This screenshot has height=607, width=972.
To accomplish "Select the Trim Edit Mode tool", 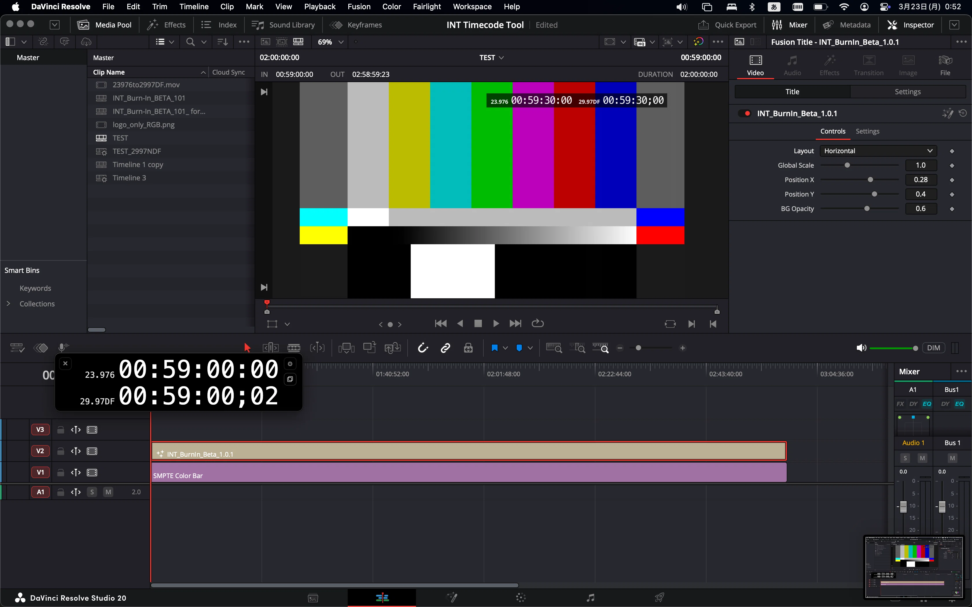I will click(271, 348).
